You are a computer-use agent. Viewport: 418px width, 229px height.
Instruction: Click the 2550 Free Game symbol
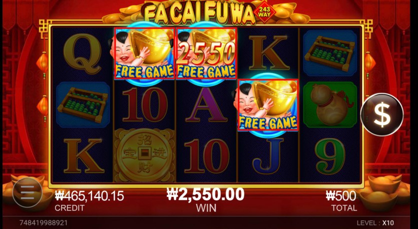click(x=206, y=53)
